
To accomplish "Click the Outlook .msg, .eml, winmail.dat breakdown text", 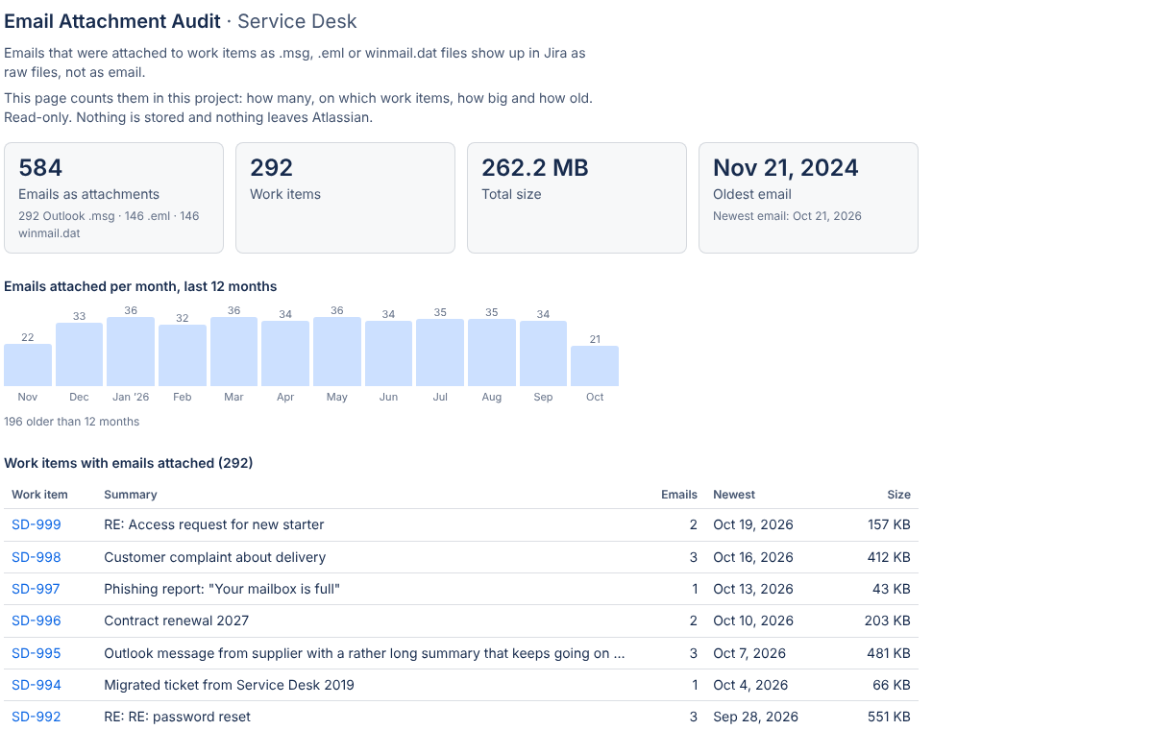I will 109,224.
